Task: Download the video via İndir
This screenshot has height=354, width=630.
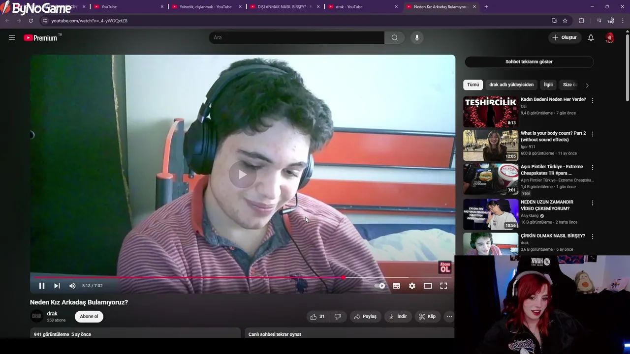Action: click(398, 317)
